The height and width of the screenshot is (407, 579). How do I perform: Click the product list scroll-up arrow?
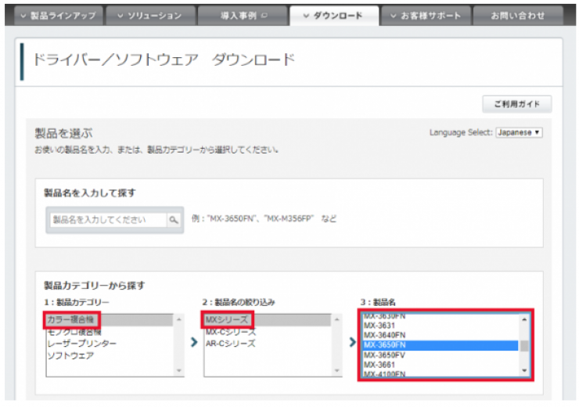click(524, 319)
